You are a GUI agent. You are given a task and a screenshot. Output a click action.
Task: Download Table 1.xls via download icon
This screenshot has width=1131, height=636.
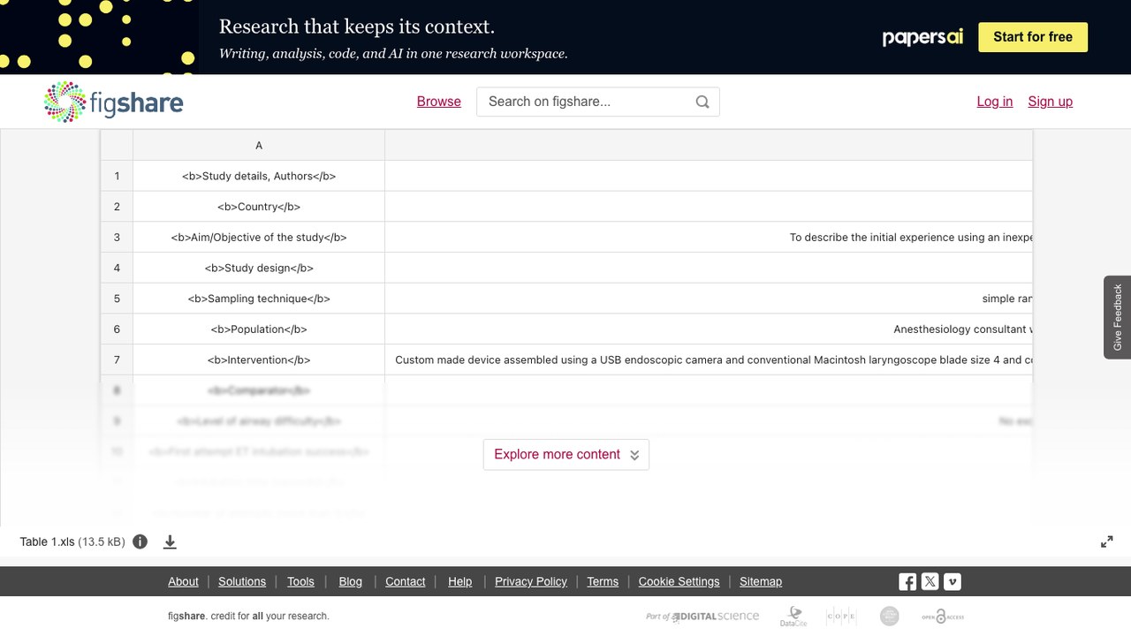click(x=170, y=541)
